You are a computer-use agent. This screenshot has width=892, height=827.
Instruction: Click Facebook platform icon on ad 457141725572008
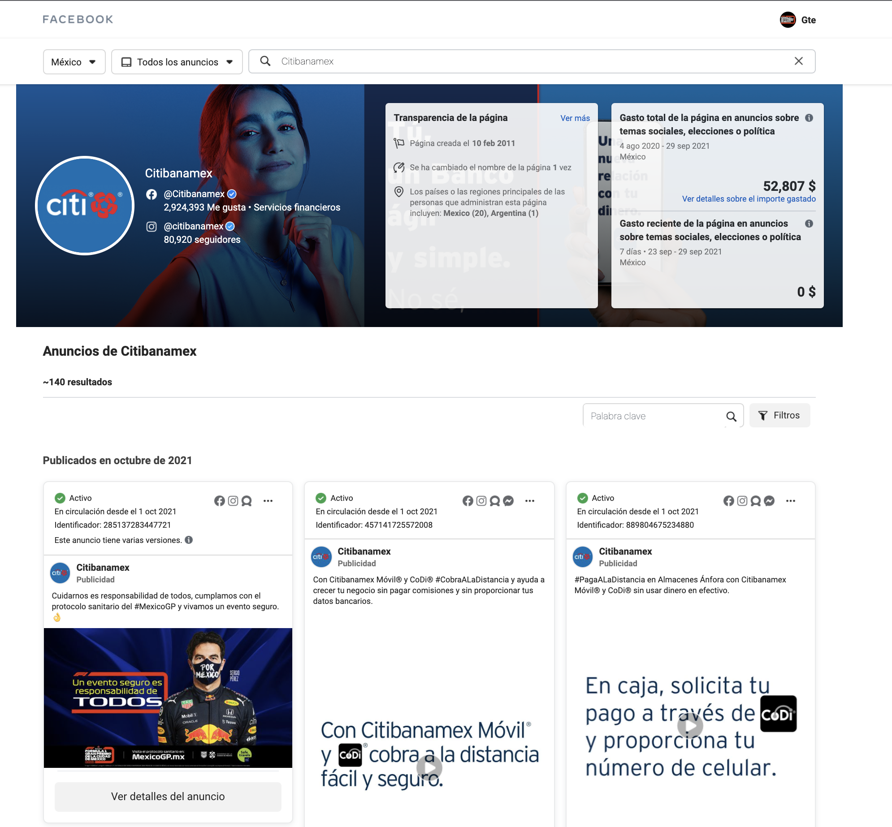[x=468, y=501]
